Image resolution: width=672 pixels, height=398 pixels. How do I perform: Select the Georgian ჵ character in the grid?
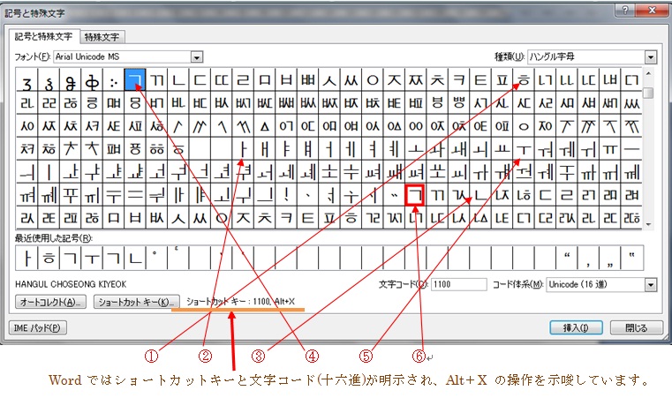[x=70, y=79]
